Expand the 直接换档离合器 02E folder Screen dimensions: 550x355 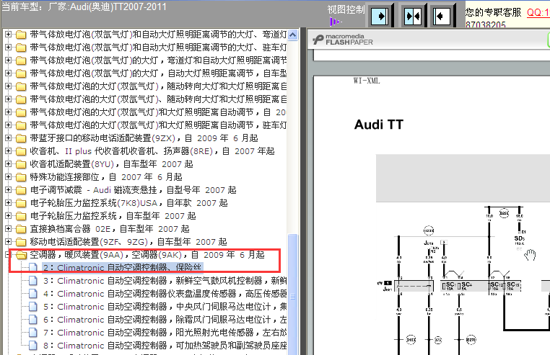pyautogui.click(x=8, y=228)
